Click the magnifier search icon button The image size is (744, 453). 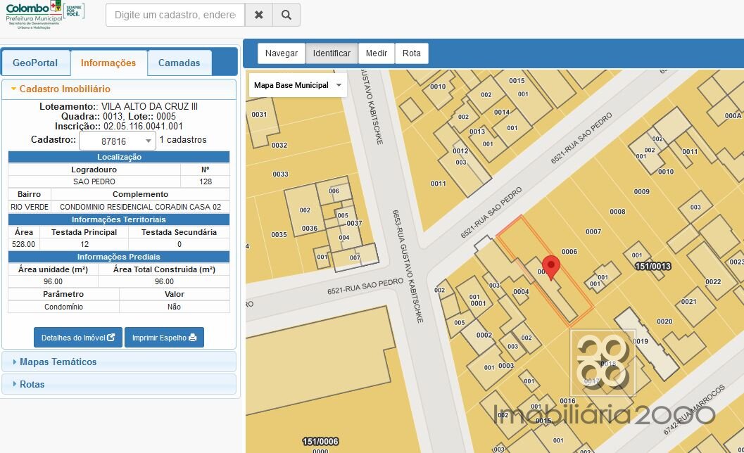pos(286,15)
